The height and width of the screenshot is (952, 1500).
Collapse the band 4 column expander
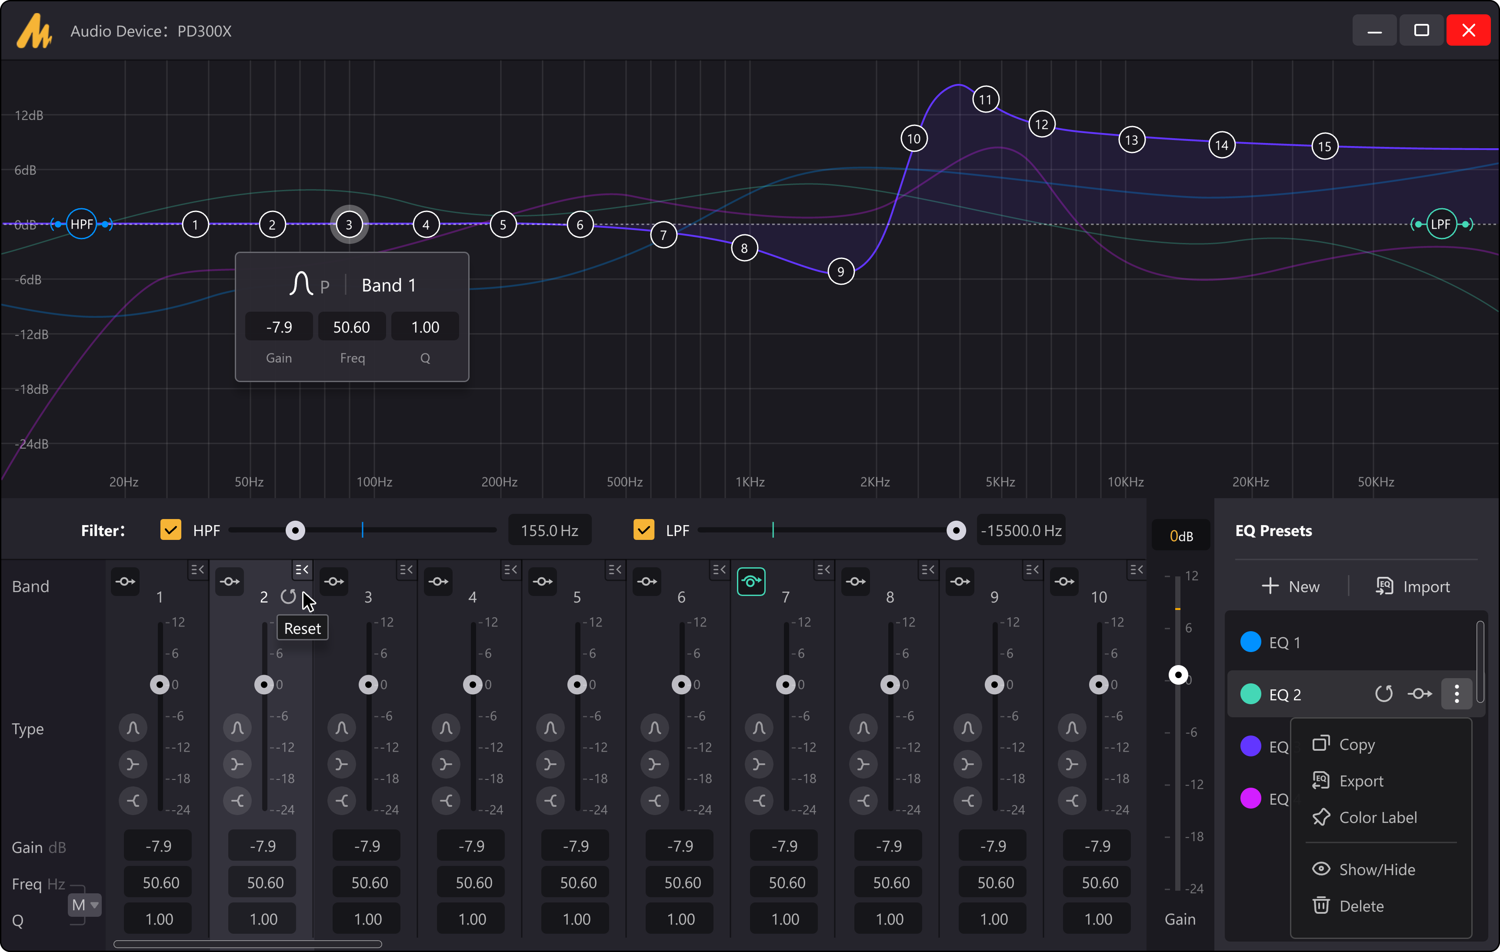pyautogui.click(x=511, y=569)
